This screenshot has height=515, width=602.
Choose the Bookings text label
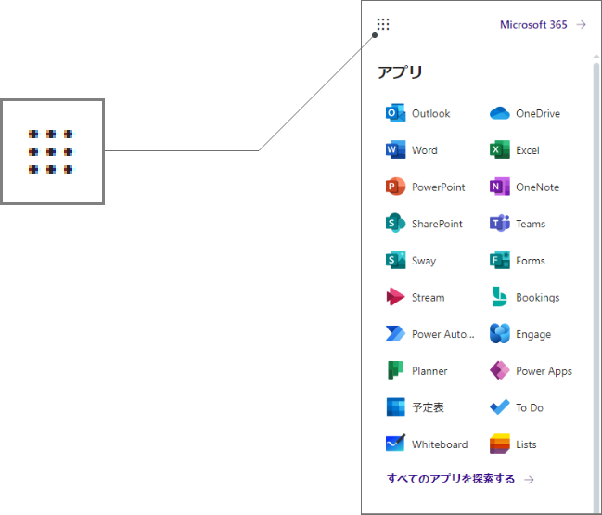click(x=537, y=298)
